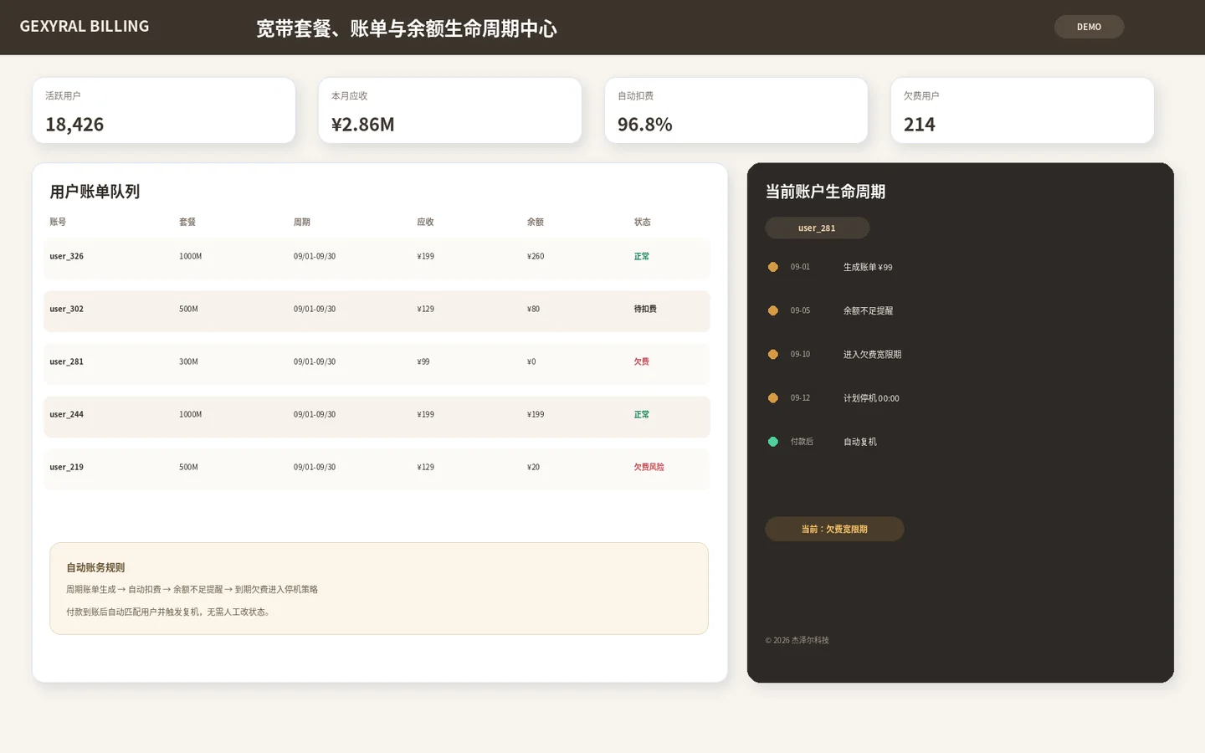Image resolution: width=1205 pixels, height=753 pixels.
Task: Click the 周期 column header
Action: (x=302, y=222)
